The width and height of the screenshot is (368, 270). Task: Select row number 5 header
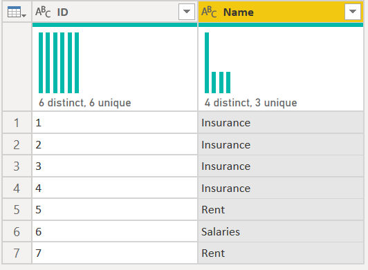tap(17, 209)
